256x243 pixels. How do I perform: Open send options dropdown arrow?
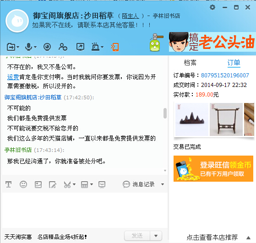(156, 236)
